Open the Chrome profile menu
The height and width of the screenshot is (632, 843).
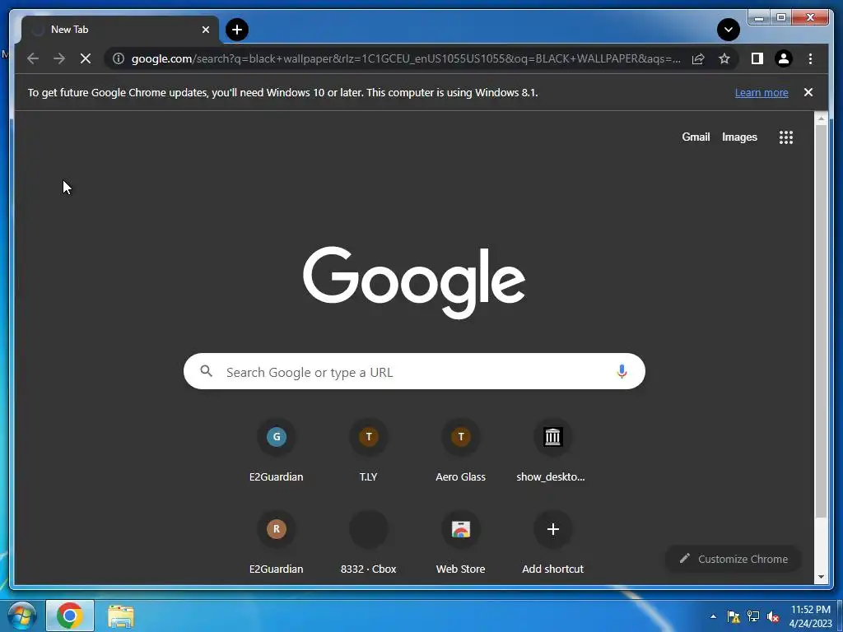click(x=784, y=58)
